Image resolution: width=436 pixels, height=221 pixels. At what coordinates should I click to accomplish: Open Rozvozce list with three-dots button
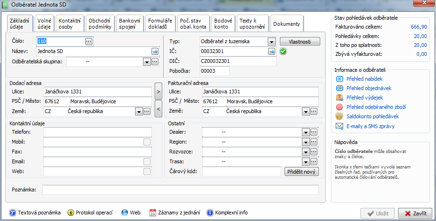tap(314, 152)
